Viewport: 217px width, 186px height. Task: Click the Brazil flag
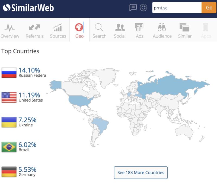coord(9,147)
